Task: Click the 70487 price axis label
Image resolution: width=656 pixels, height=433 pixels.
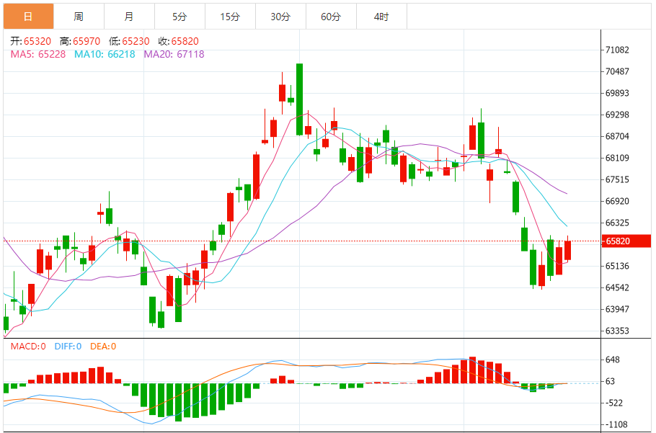Action: tap(618, 71)
